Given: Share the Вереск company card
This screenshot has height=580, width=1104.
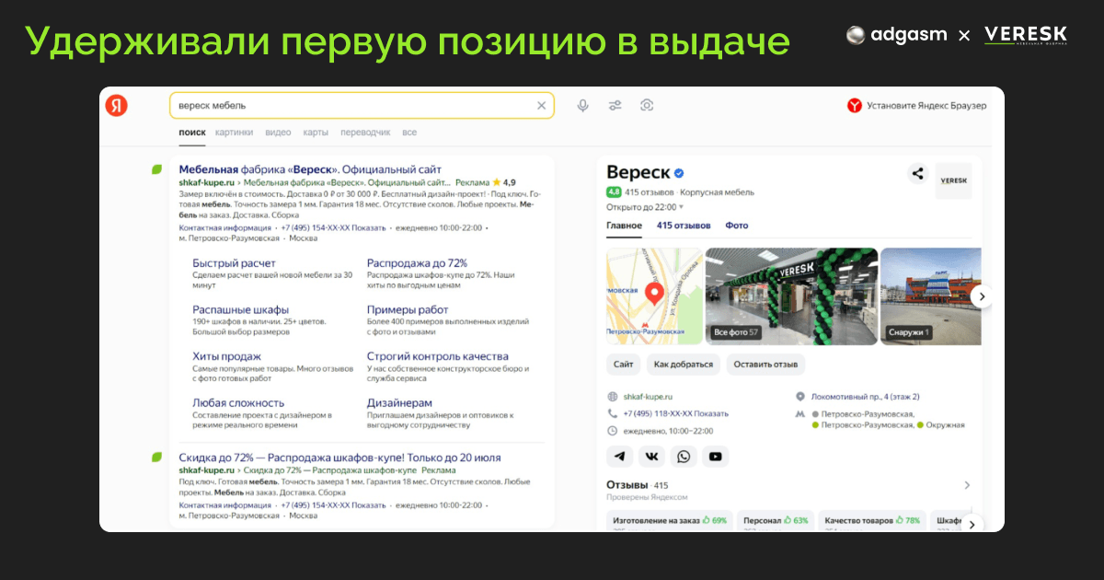Looking at the screenshot, I should (x=917, y=173).
